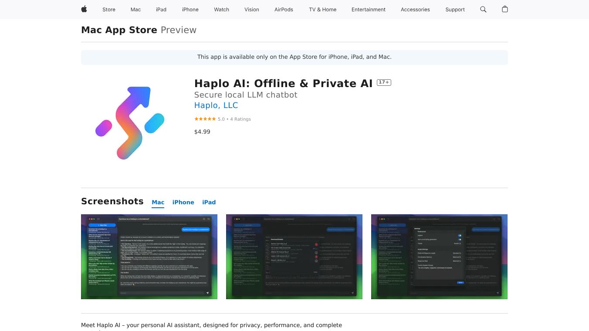
Task: Open the Entertainment menu
Action: tap(369, 10)
